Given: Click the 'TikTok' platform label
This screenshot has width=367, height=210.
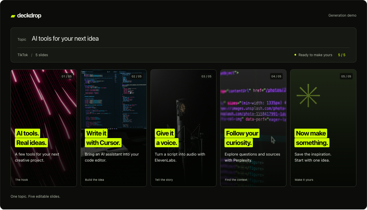Looking at the screenshot, I should 23,55.
